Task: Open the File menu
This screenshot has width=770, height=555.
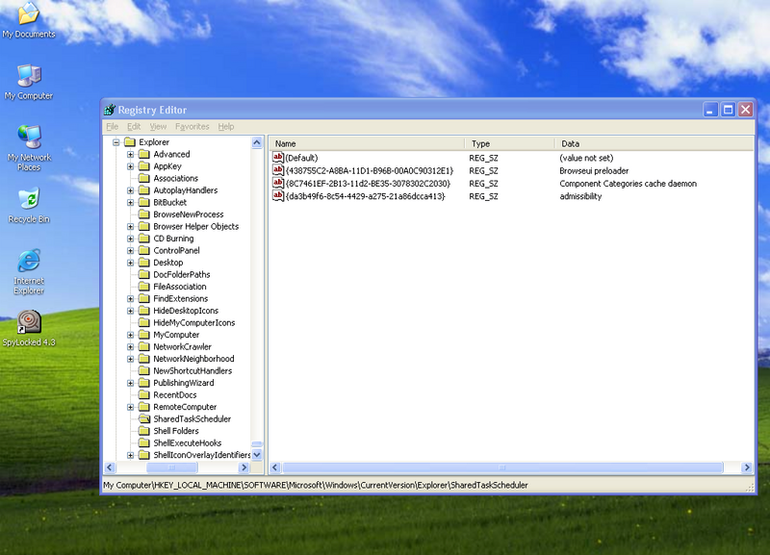Action: point(112,127)
